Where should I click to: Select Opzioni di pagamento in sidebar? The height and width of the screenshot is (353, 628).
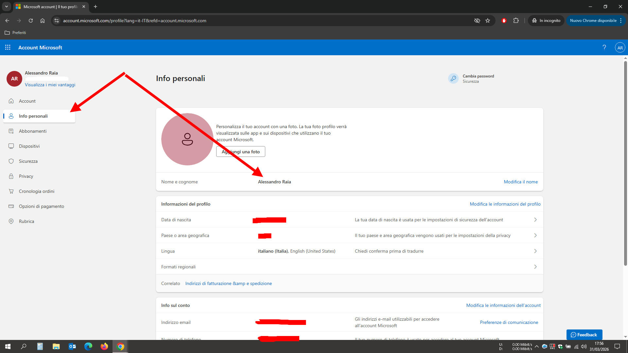point(39,206)
